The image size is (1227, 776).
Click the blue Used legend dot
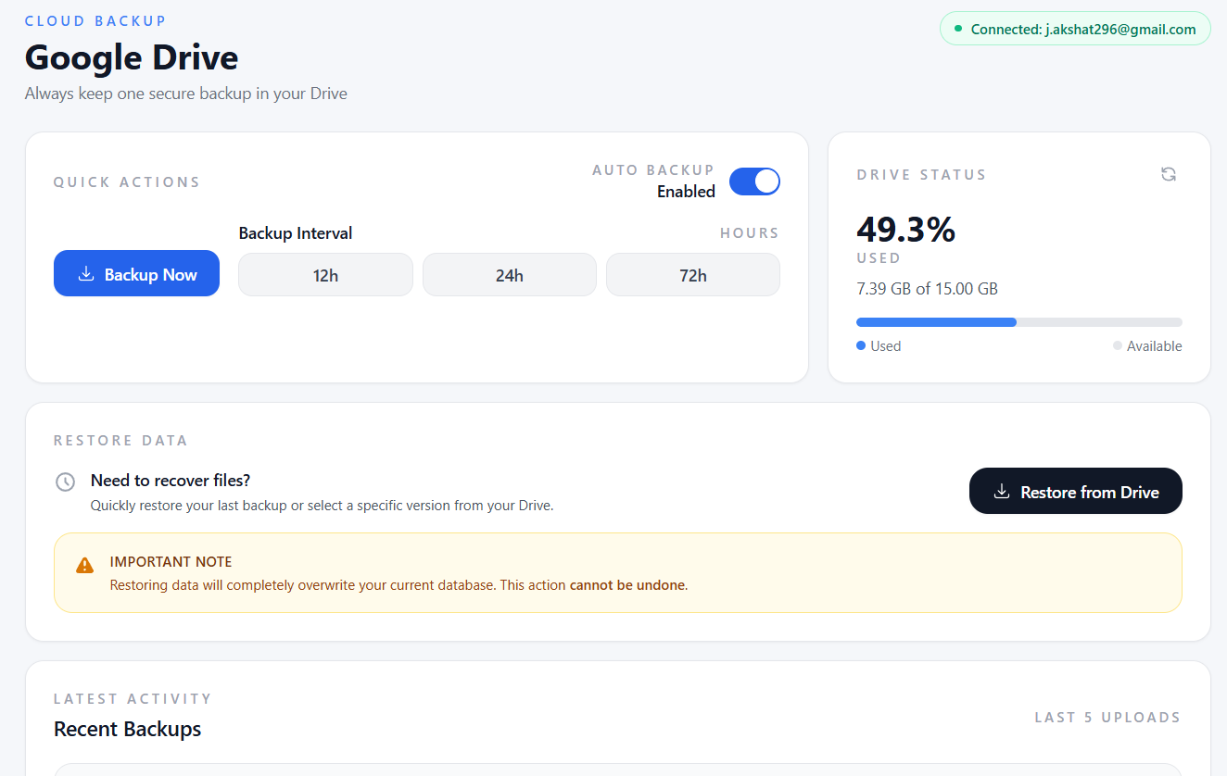[x=861, y=345]
